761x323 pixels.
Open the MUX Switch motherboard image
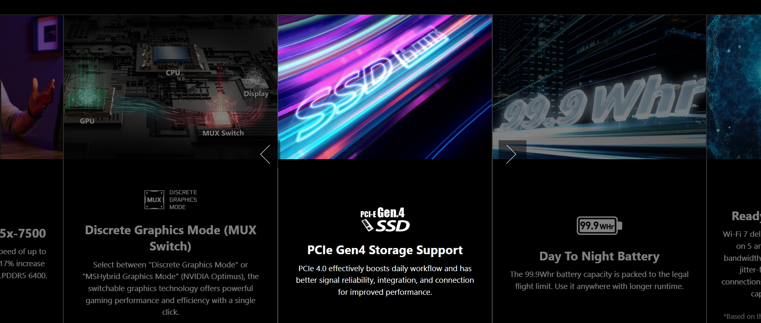click(171, 87)
